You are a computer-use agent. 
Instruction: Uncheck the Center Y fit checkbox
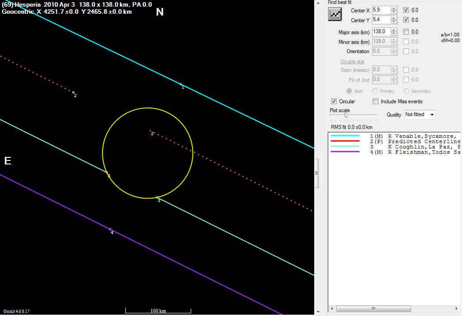click(406, 20)
